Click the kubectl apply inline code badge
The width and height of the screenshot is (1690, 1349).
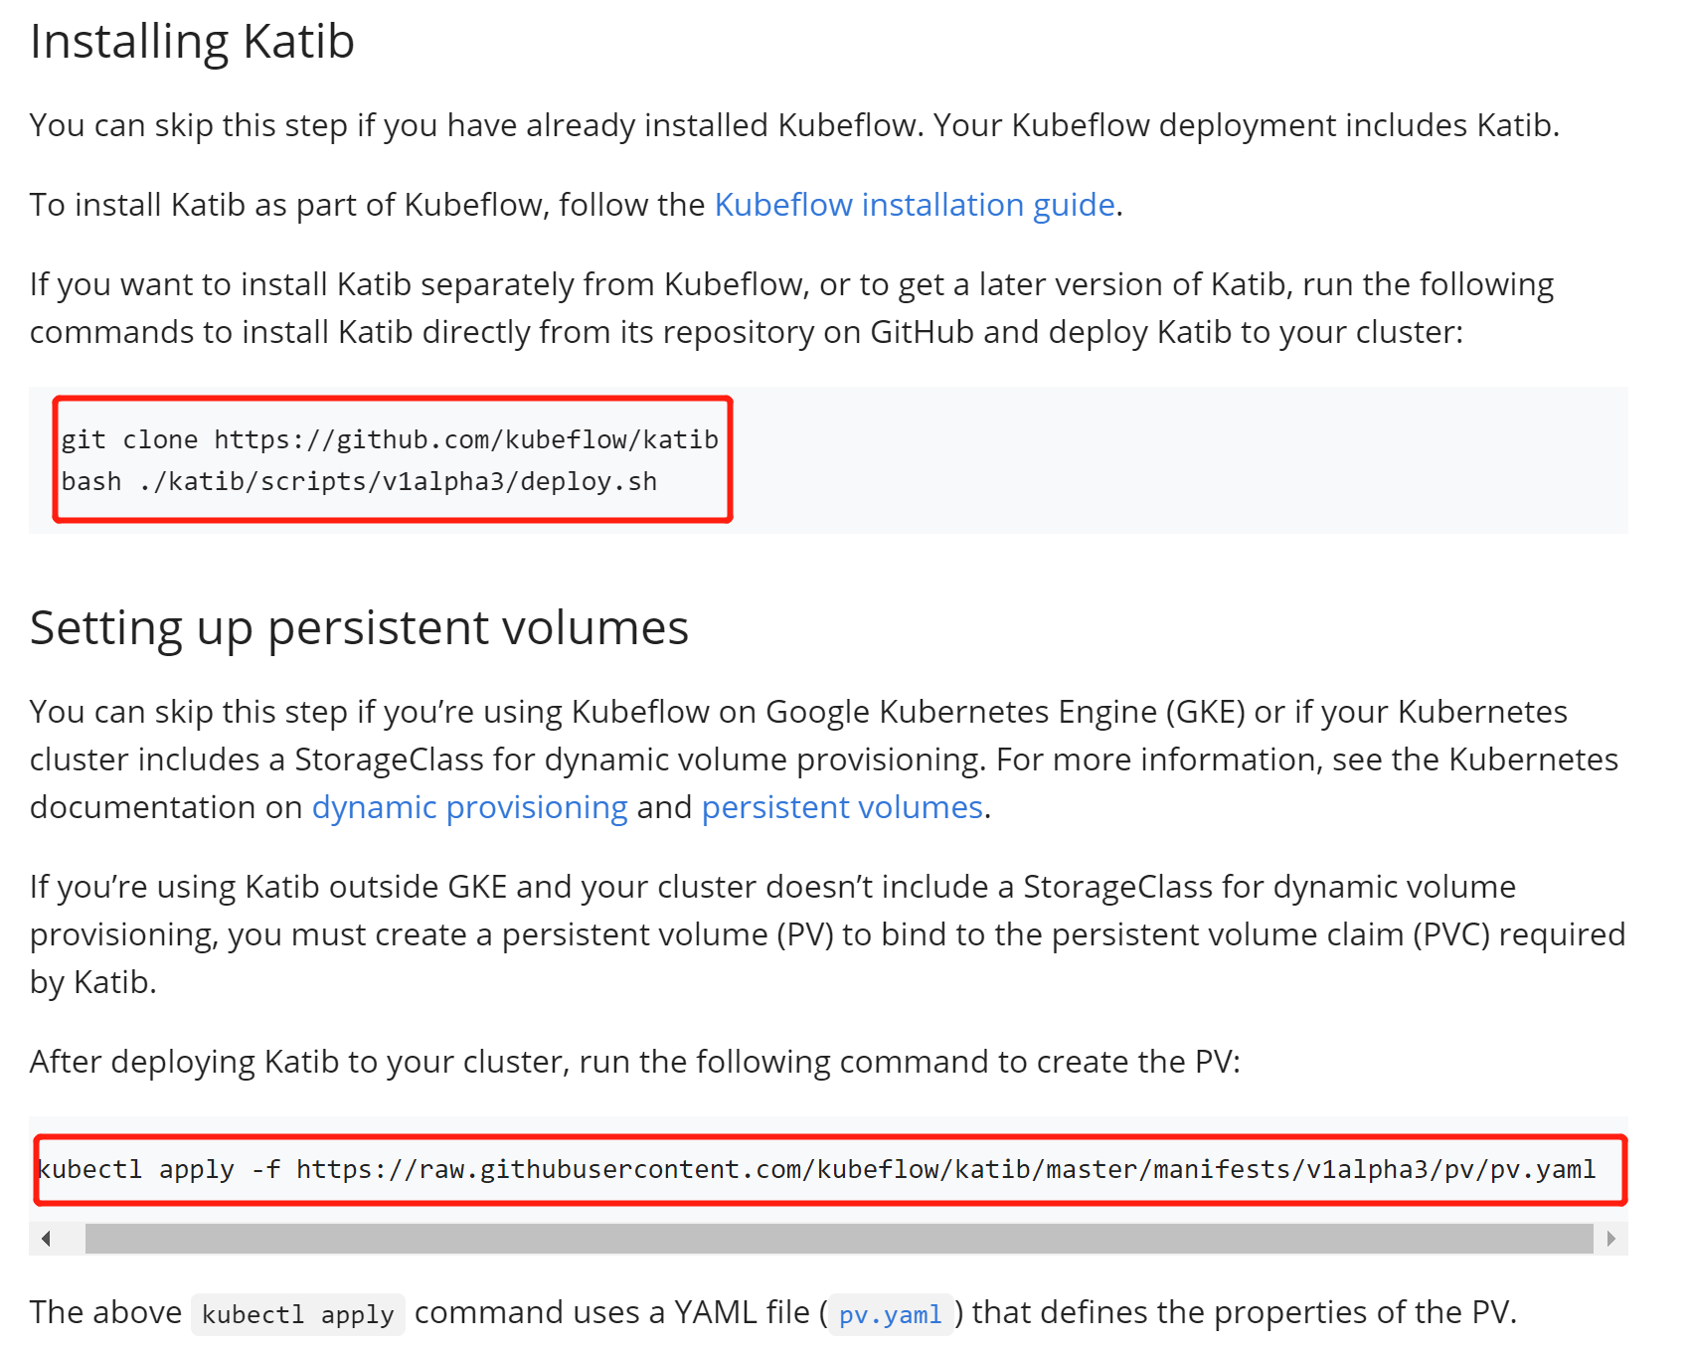click(x=296, y=1313)
